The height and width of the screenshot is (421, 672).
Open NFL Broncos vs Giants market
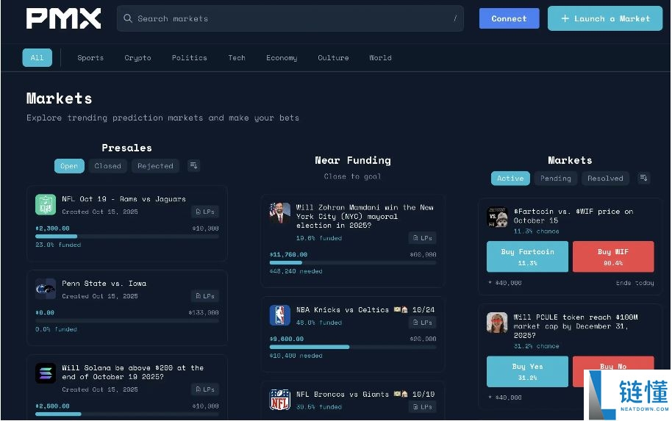pos(365,394)
